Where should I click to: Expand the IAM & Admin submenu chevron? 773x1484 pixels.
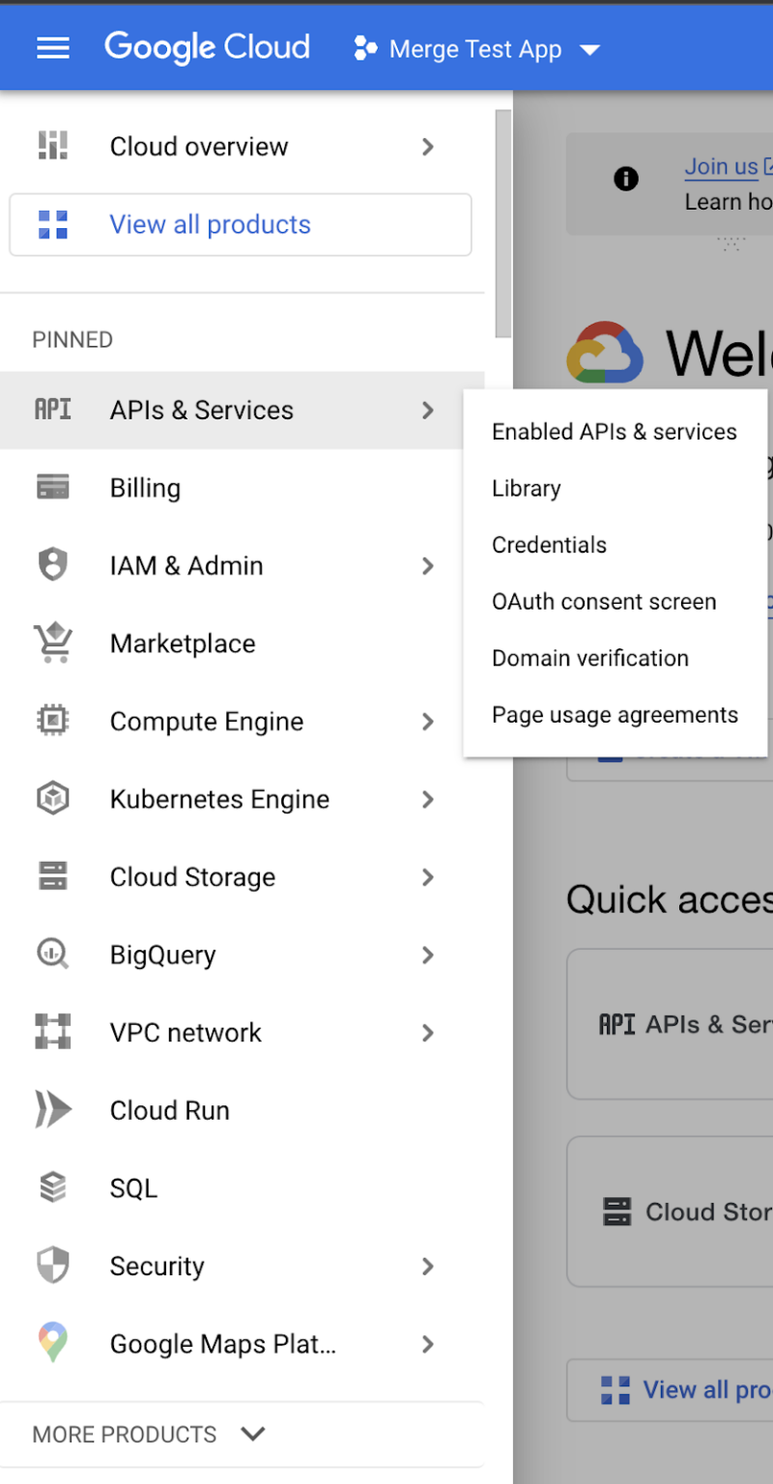[428, 566]
